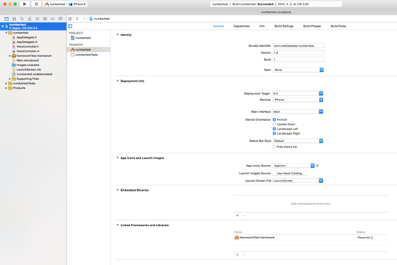Open the Breakpoint navigator icon
This screenshot has height=265, width=397.
pos(53,19)
